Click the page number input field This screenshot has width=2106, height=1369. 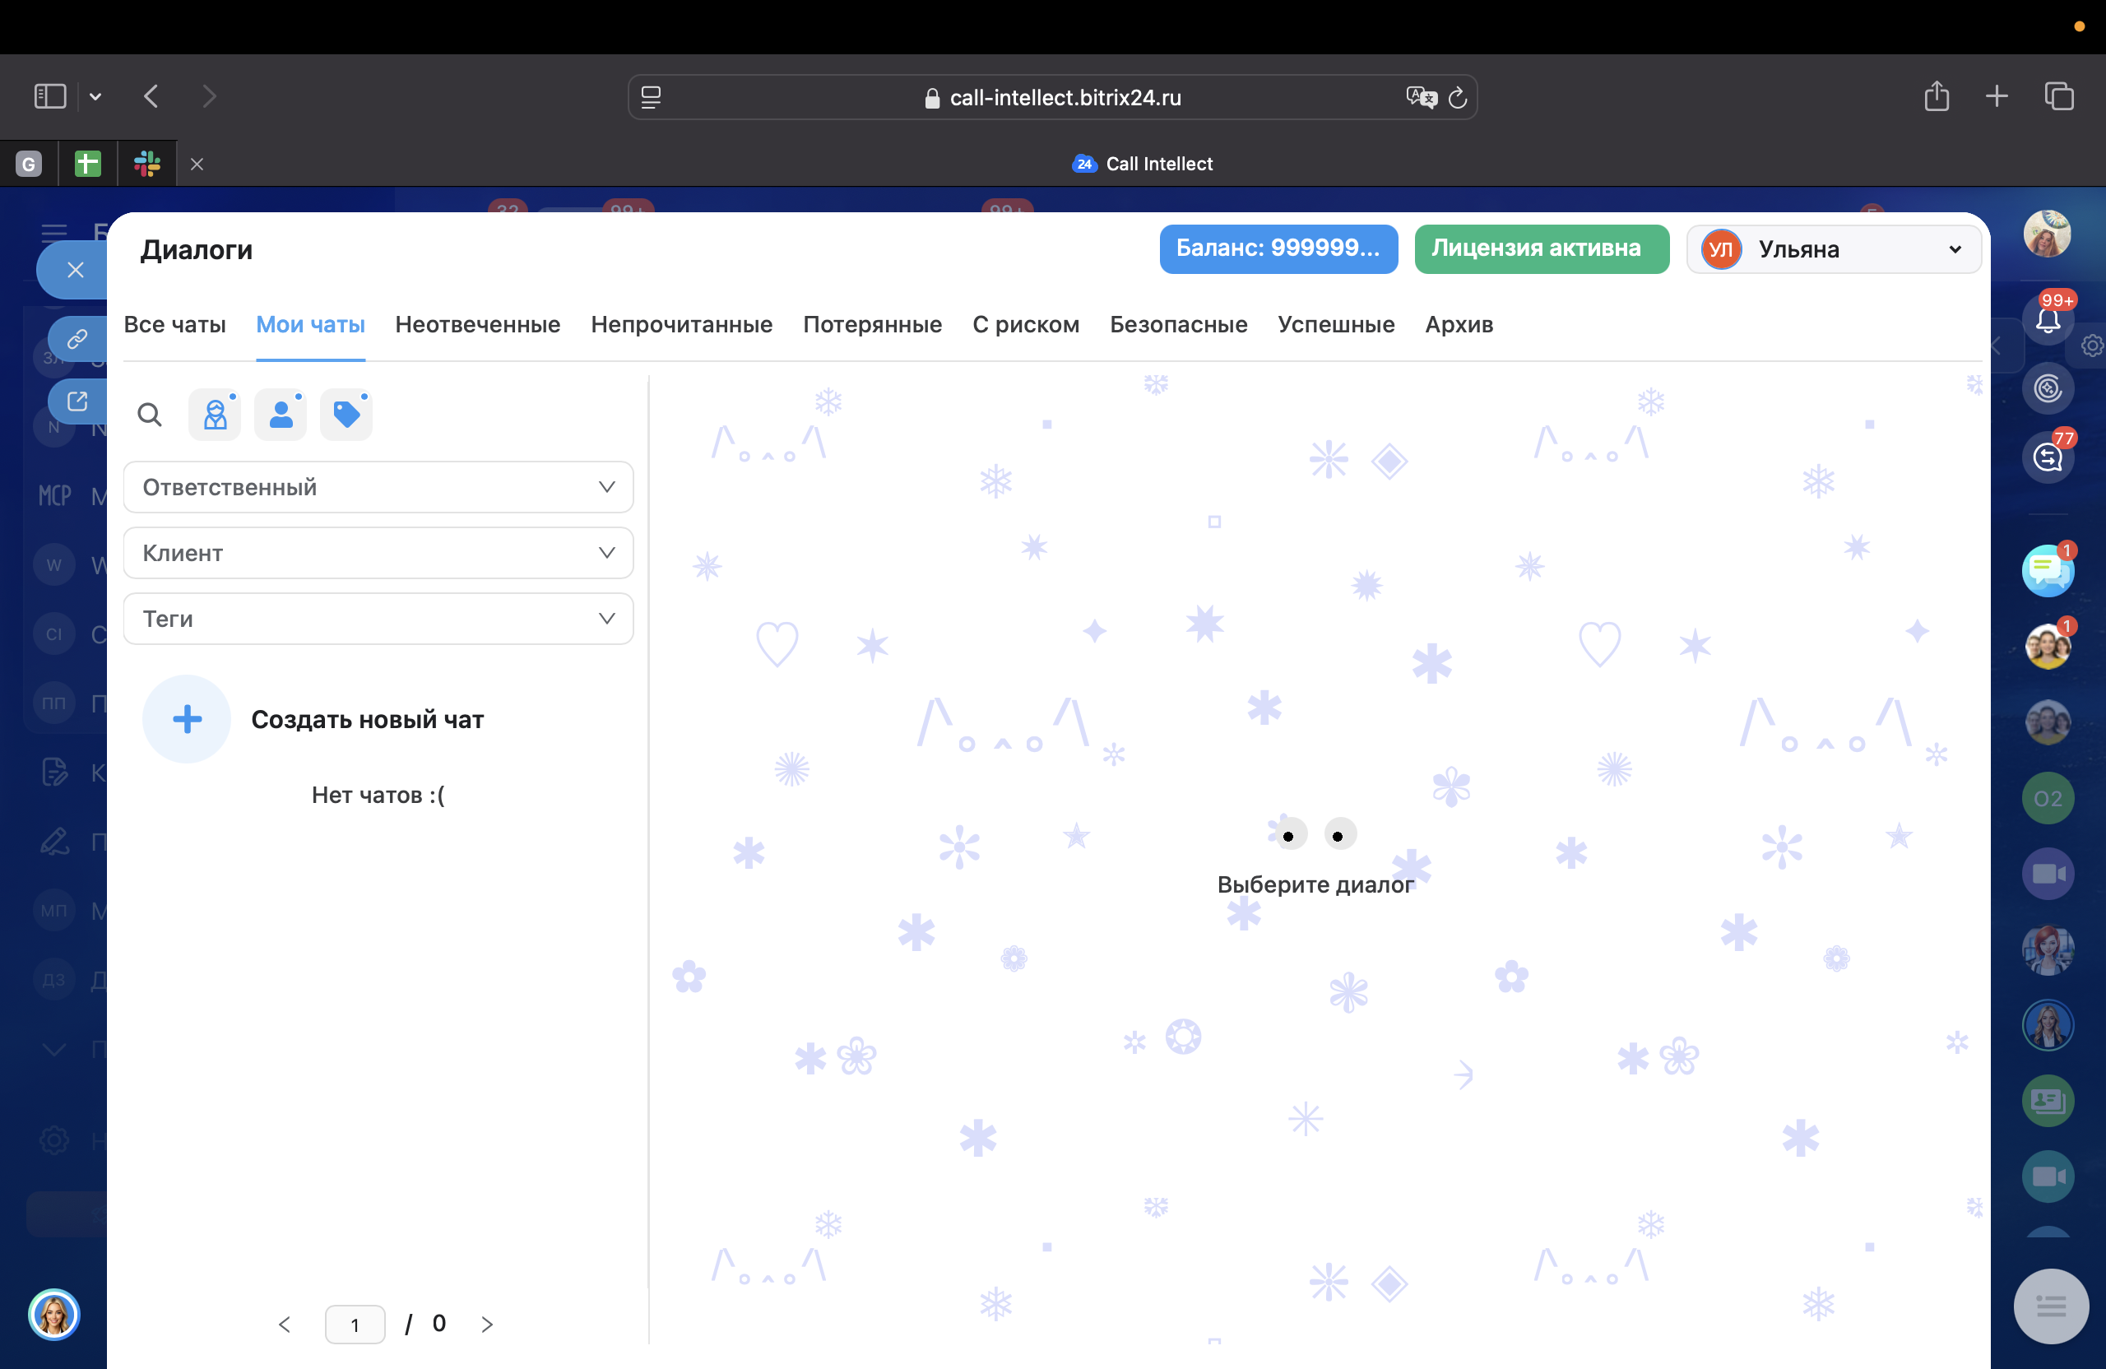tap(355, 1324)
